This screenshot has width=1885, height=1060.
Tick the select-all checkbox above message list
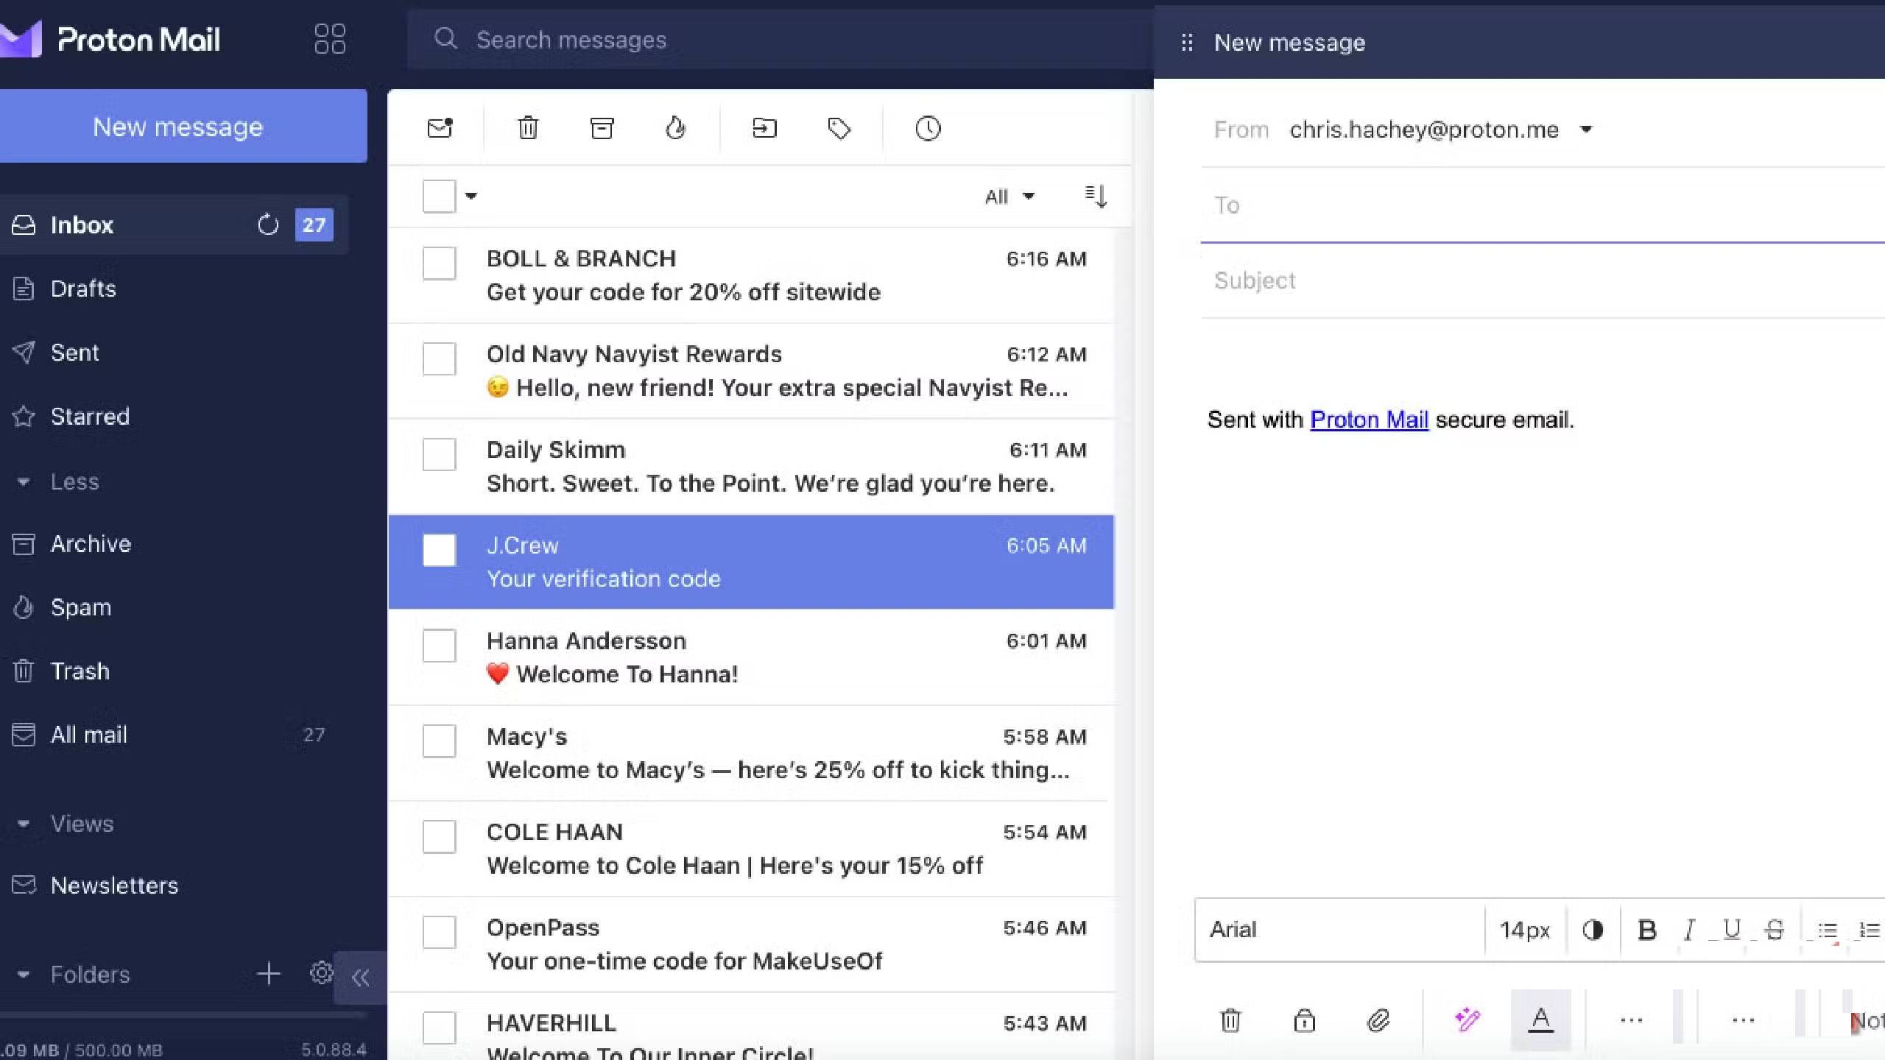pos(439,196)
